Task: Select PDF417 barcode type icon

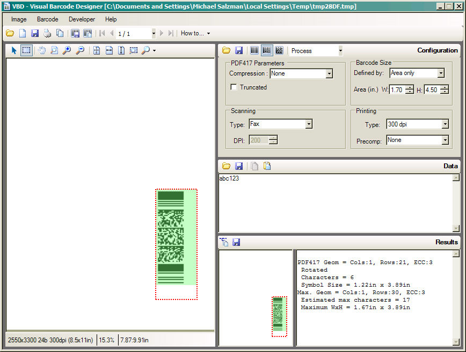Action: click(x=267, y=50)
